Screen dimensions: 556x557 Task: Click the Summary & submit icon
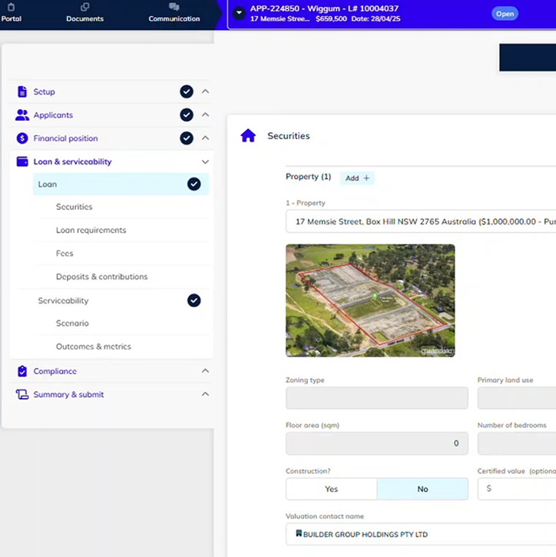[22, 395]
